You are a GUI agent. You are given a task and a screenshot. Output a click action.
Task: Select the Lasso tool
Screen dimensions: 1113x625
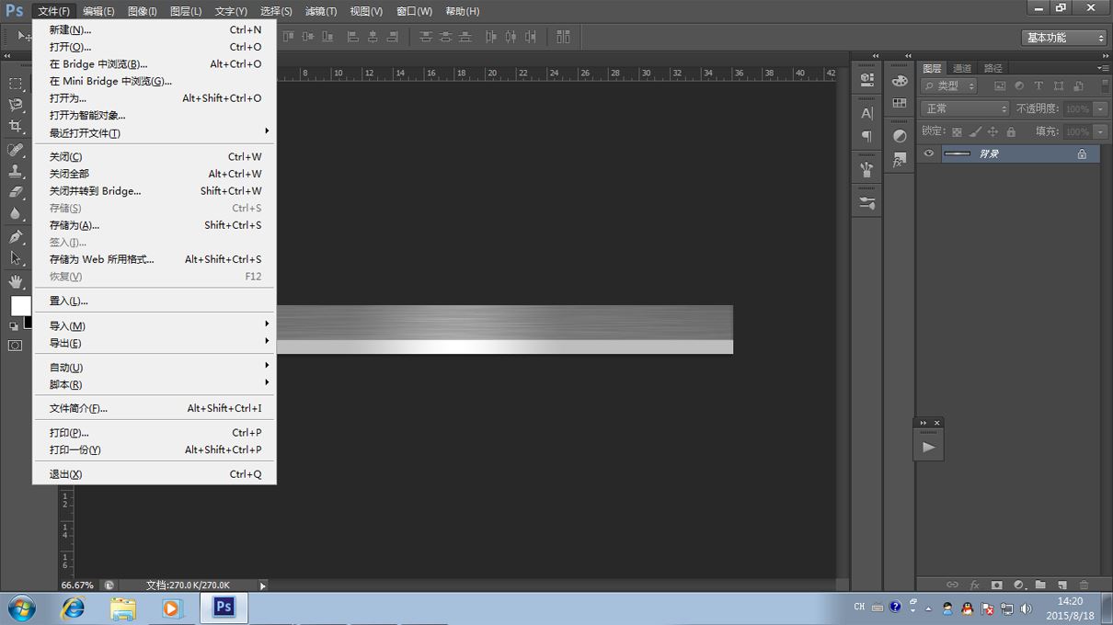pyautogui.click(x=16, y=105)
